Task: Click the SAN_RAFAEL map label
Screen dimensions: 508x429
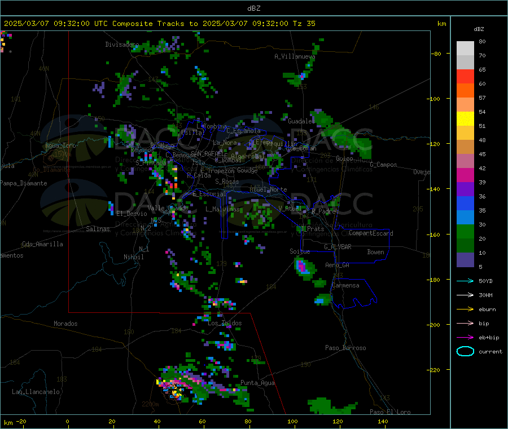Action: click(209, 154)
